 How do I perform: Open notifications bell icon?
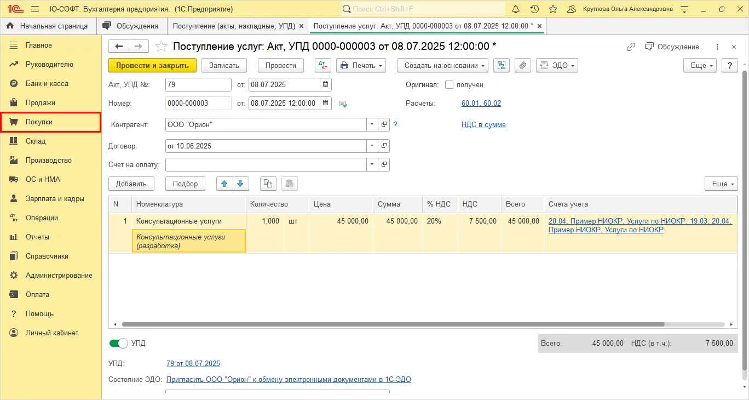(x=516, y=9)
